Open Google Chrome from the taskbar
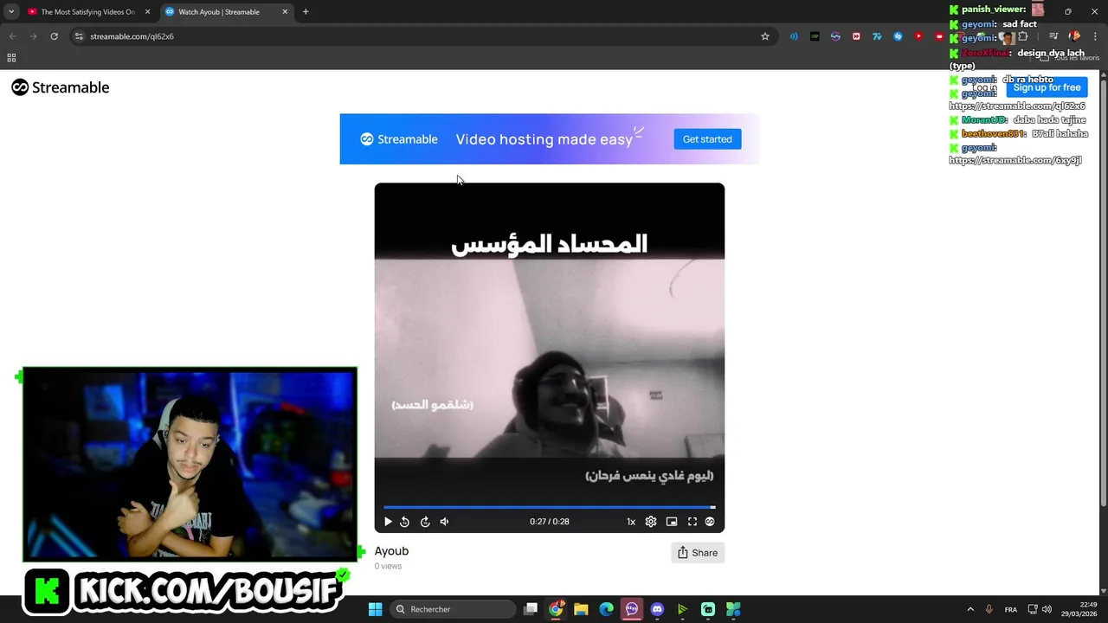 (x=556, y=609)
